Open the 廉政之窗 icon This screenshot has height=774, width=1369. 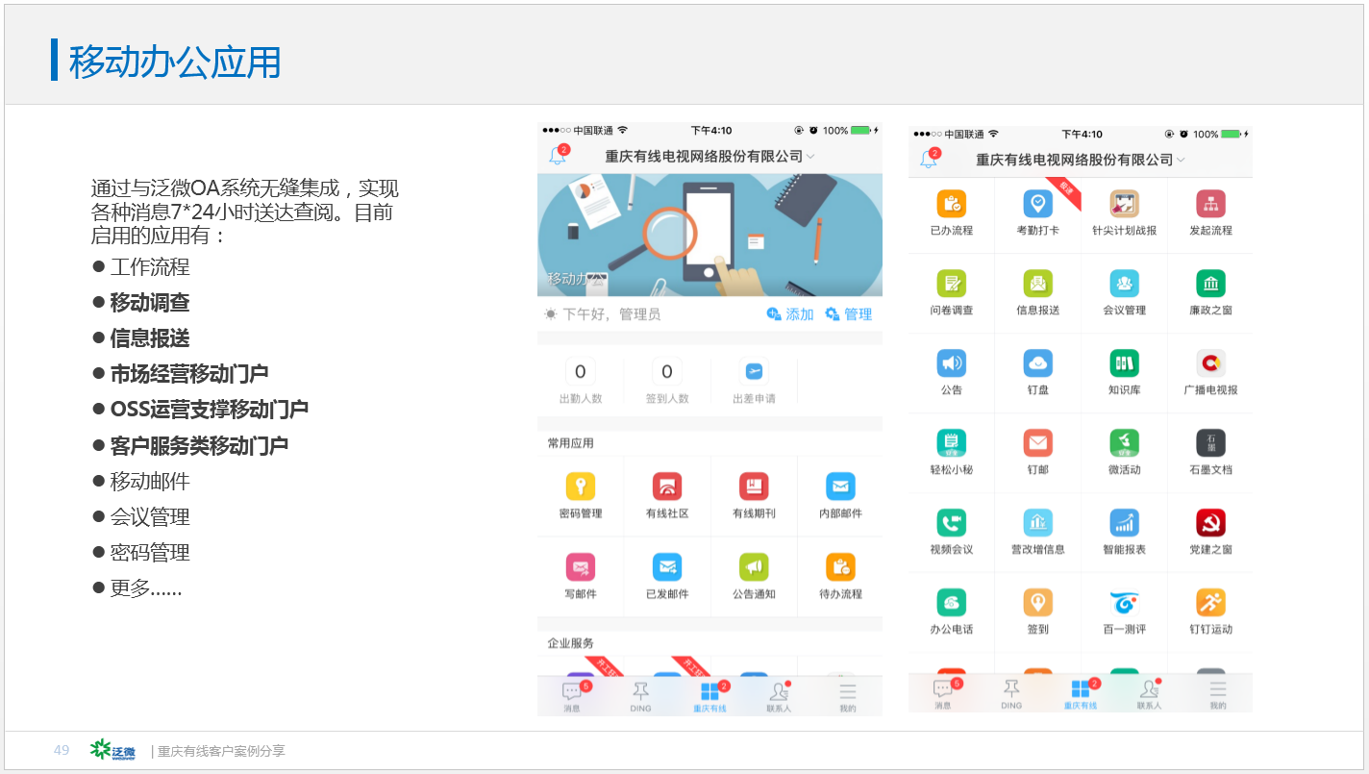point(1210,284)
